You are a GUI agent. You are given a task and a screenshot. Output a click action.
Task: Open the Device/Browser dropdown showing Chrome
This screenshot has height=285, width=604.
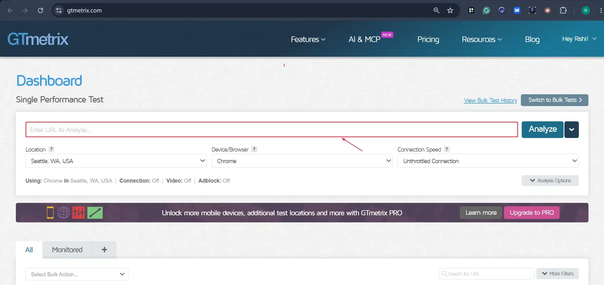pos(302,161)
